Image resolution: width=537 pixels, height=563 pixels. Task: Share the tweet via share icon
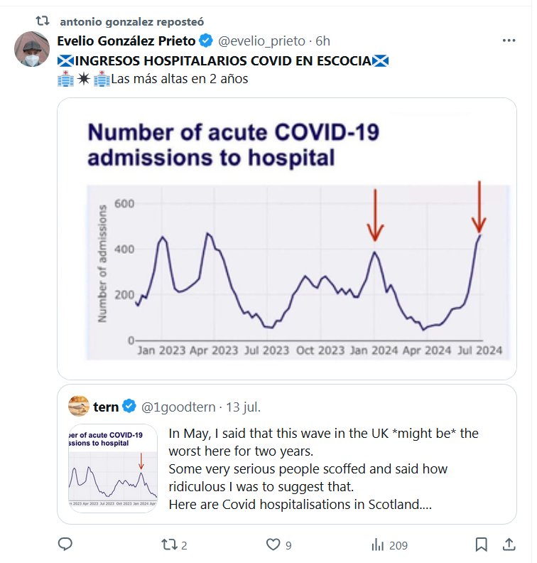(509, 545)
